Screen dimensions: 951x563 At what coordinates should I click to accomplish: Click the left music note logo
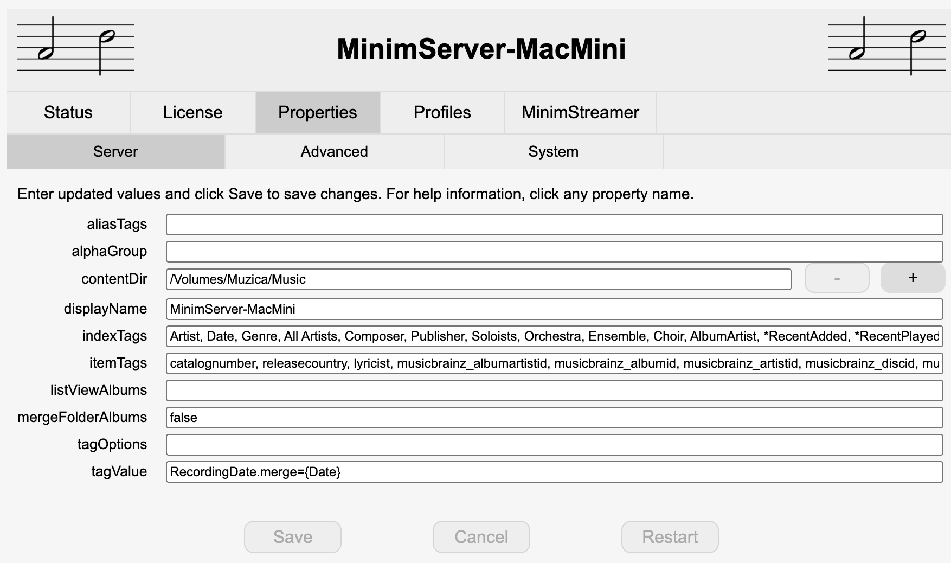click(x=76, y=46)
